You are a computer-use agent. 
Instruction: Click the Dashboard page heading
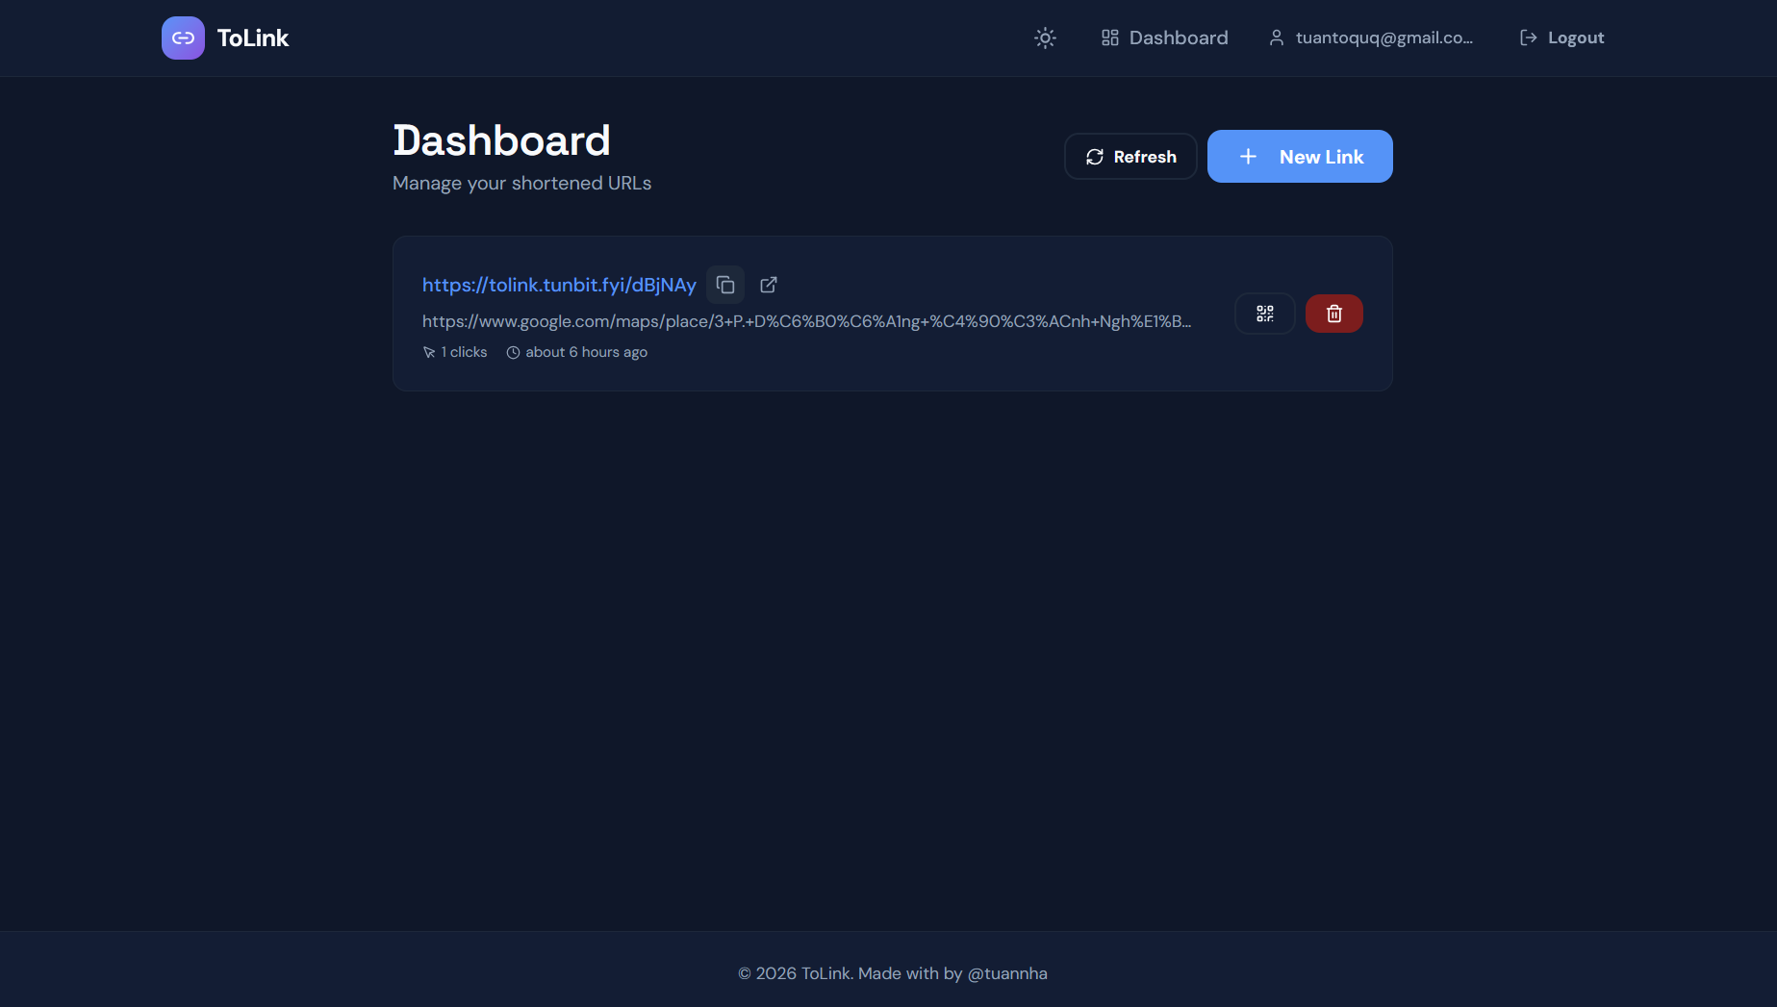pos(501,140)
